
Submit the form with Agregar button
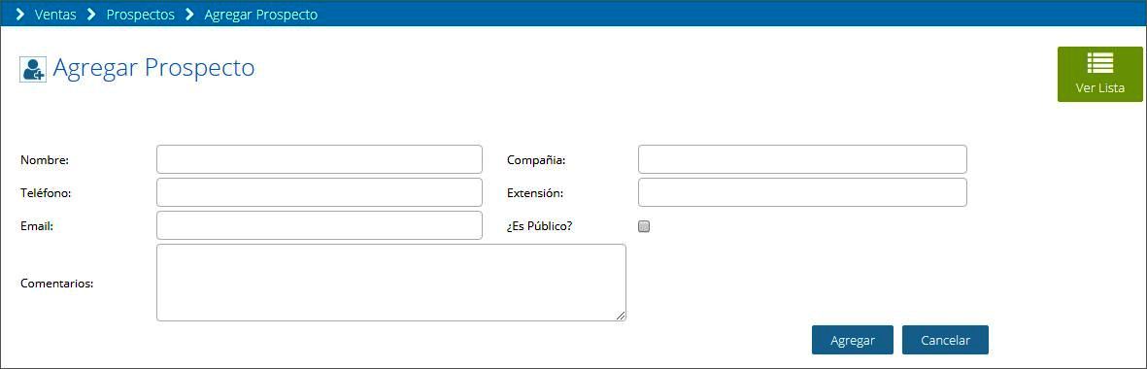pyautogui.click(x=852, y=340)
